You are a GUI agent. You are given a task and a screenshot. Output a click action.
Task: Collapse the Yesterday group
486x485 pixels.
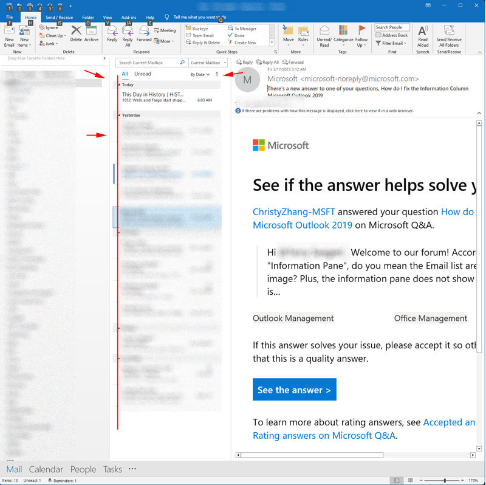[120, 115]
